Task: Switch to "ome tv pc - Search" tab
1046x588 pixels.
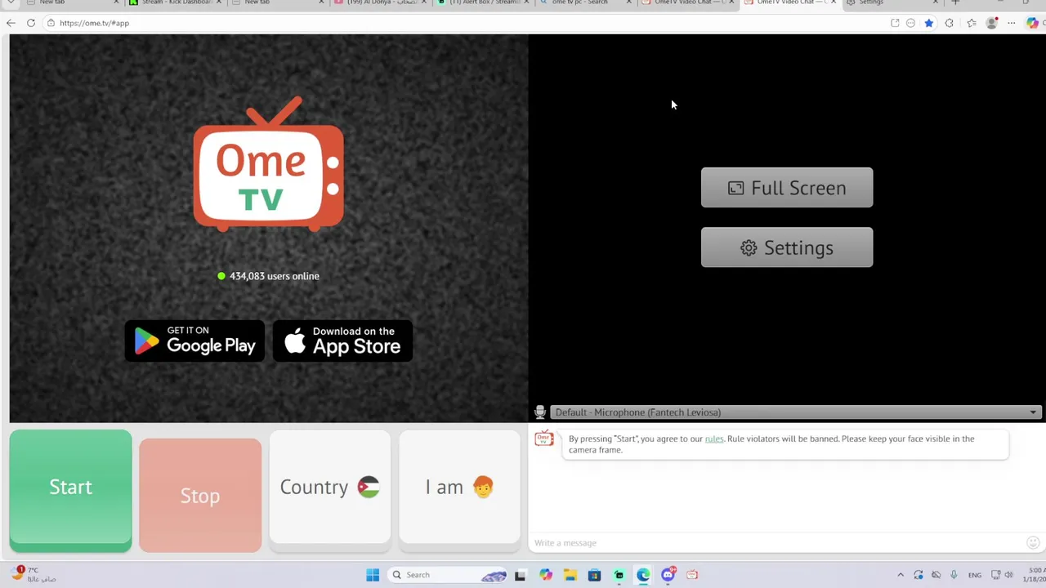Action: tap(585, 2)
